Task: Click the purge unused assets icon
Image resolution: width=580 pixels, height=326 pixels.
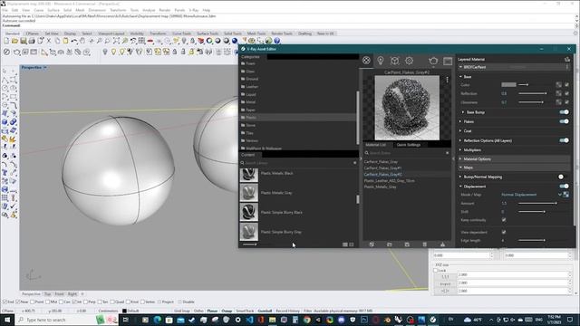Action: pyautogui.click(x=442, y=244)
